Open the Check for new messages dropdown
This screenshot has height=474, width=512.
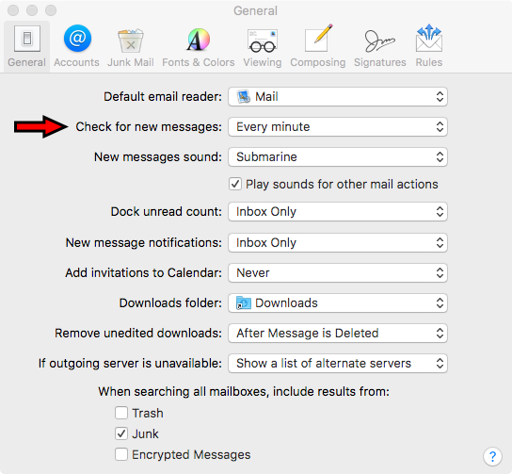338,127
